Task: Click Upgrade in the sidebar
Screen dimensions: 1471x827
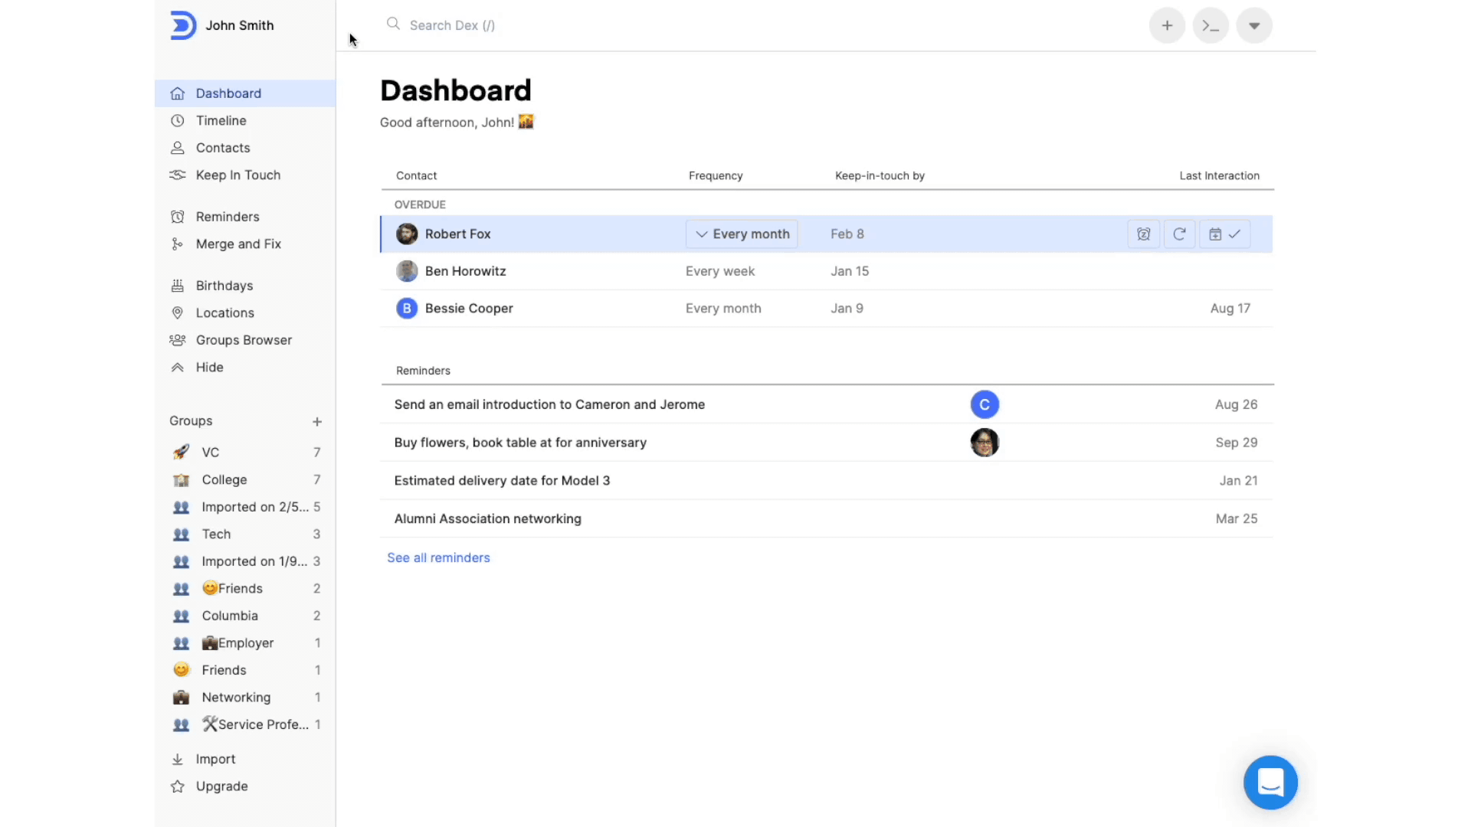Action: click(221, 786)
